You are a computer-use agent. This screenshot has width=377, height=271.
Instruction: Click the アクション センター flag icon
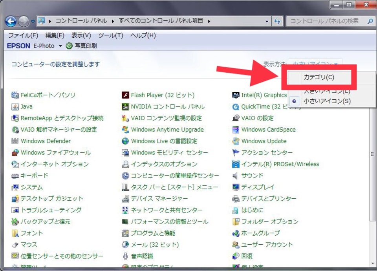pos(236,153)
